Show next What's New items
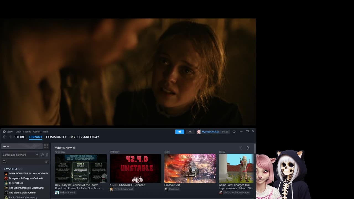Viewport: 354px width, 199px height. coord(248,148)
